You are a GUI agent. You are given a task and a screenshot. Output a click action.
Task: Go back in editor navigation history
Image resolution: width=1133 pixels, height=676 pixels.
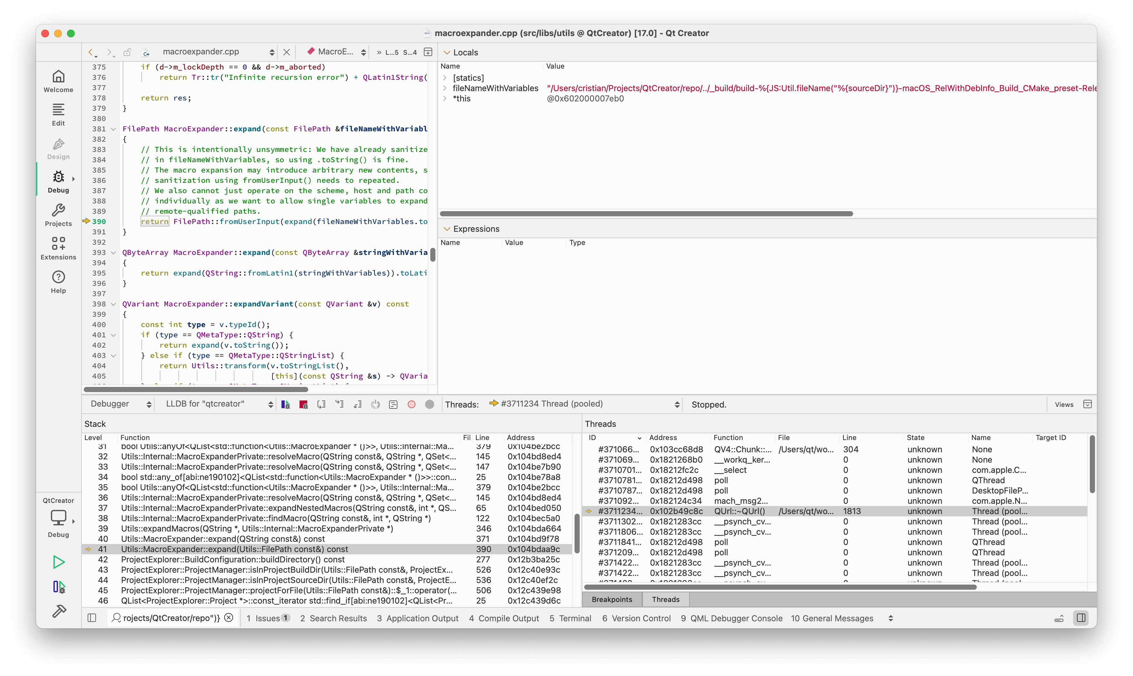92,52
